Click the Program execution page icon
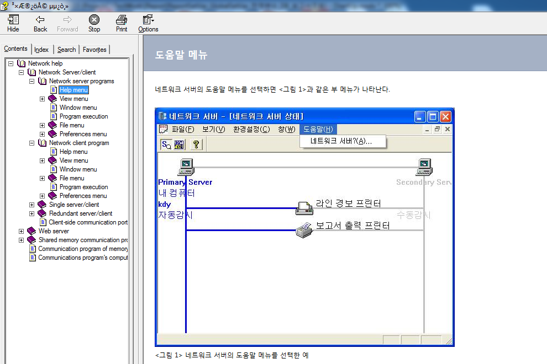This screenshot has height=364, width=547. [53, 116]
